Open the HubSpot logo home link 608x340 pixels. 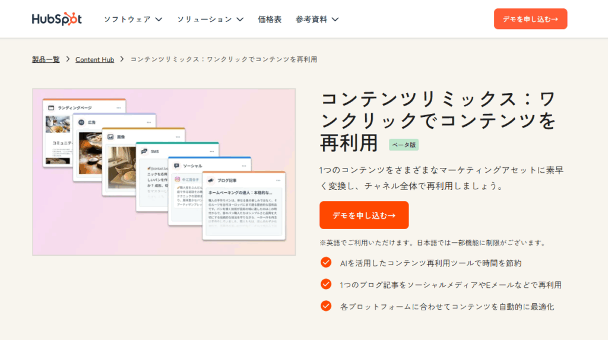click(56, 19)
